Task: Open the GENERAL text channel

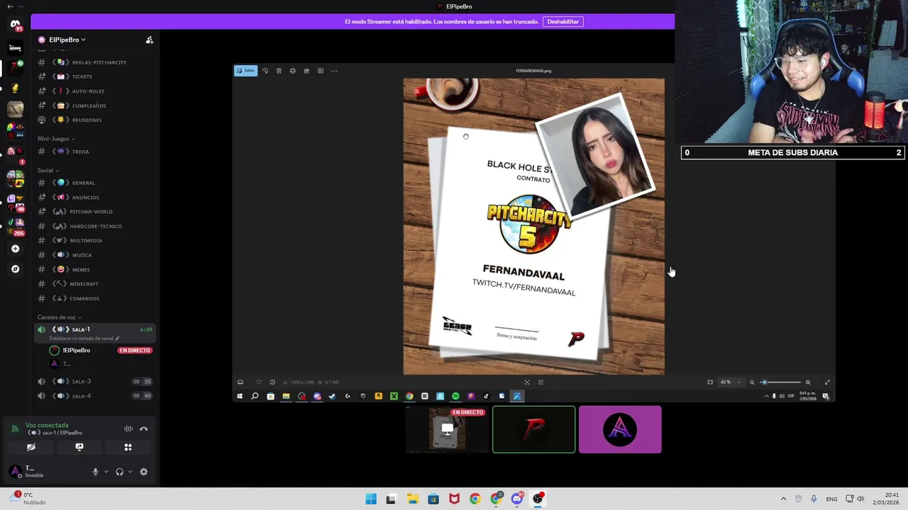Action: click(x=95, y=183)
